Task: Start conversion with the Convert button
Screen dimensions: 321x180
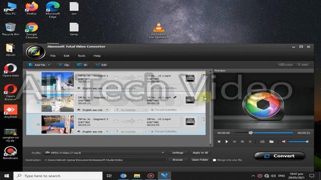Action: pos(280,156)
